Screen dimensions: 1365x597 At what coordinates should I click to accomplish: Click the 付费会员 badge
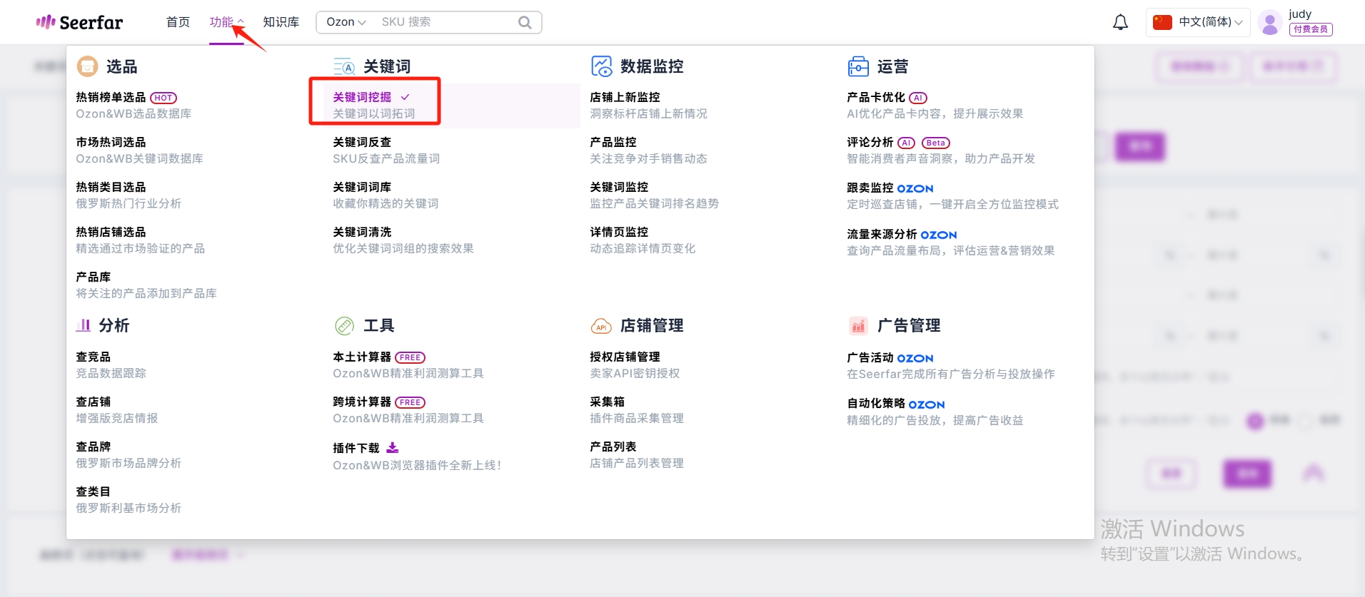click(1311, 29)
